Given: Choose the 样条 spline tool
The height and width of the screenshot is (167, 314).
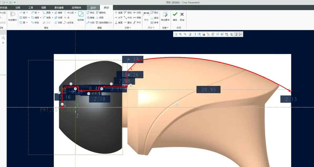Looking at the screenshot, I should 35,23.
